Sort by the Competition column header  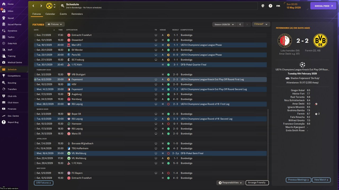pos(187,30)
